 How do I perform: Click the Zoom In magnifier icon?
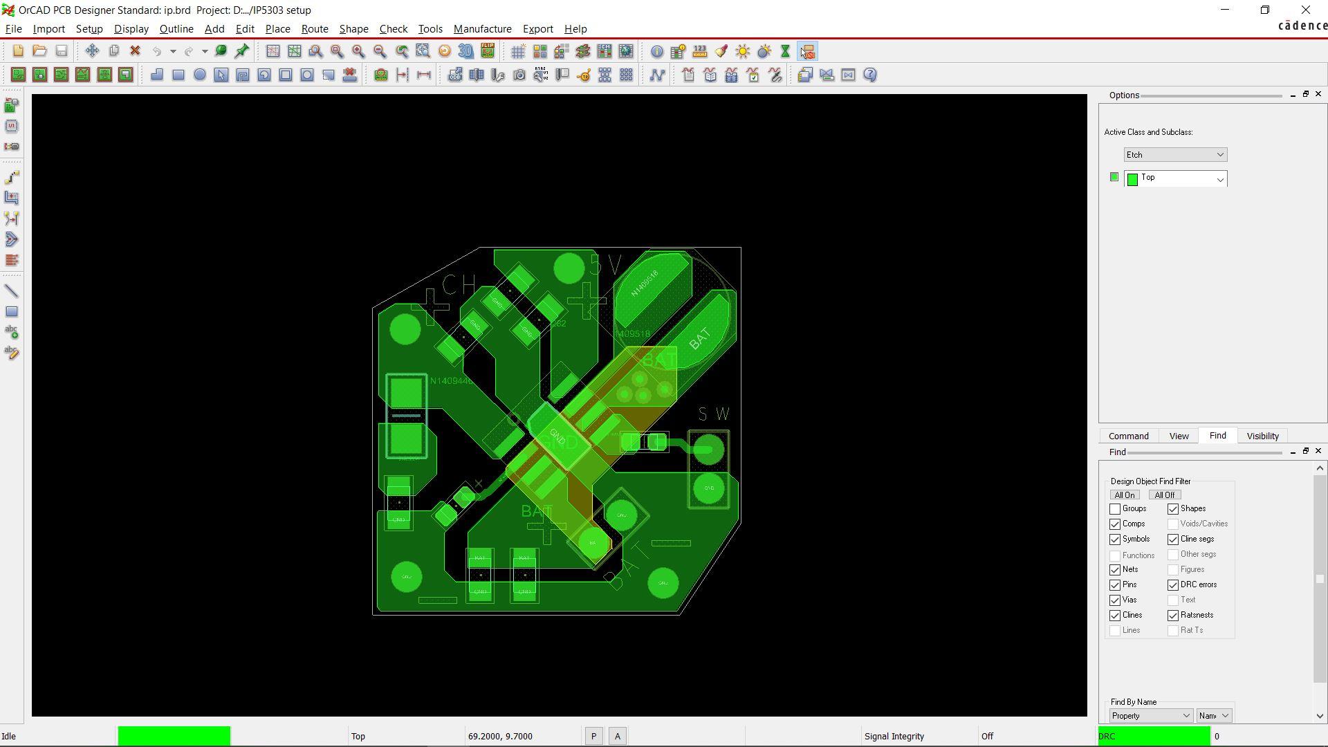point(358,52)
